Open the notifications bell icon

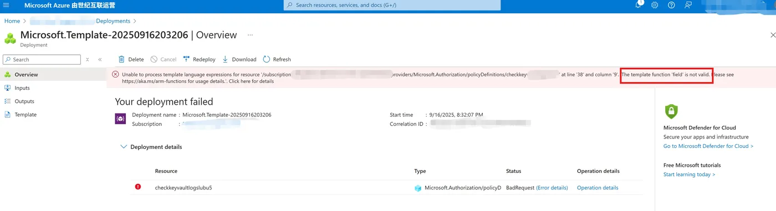(639, 5)
